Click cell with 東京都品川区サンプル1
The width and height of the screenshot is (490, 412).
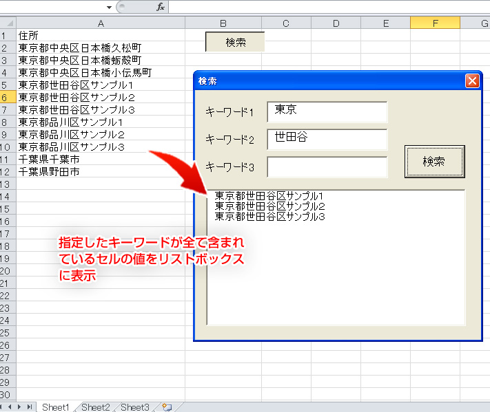point(101,122)
